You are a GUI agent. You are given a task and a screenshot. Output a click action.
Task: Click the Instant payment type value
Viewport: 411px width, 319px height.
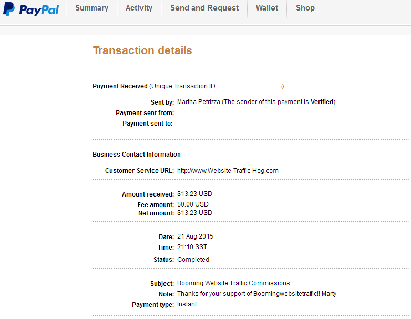click(187, 304)
